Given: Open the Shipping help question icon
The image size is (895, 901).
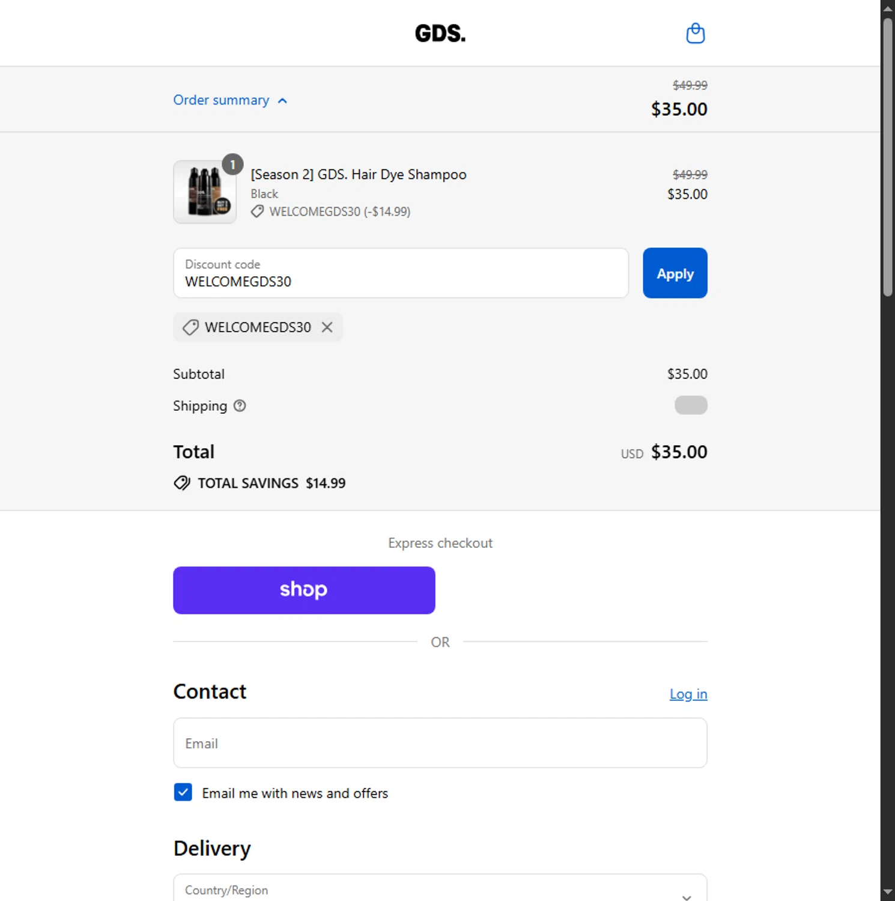Looking at the screenshot, I should tap(240, 406).
